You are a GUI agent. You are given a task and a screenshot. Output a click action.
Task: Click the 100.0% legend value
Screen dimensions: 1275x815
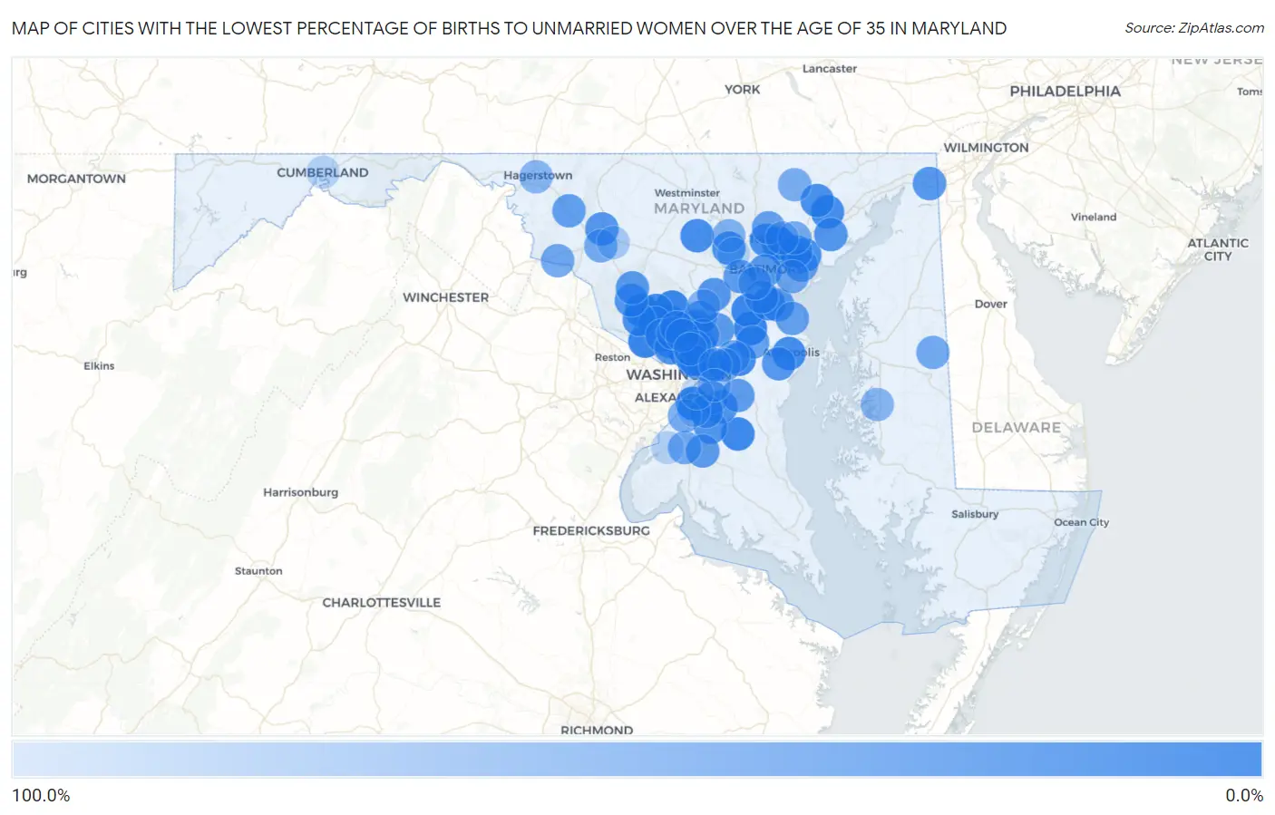tap(41, 796)
